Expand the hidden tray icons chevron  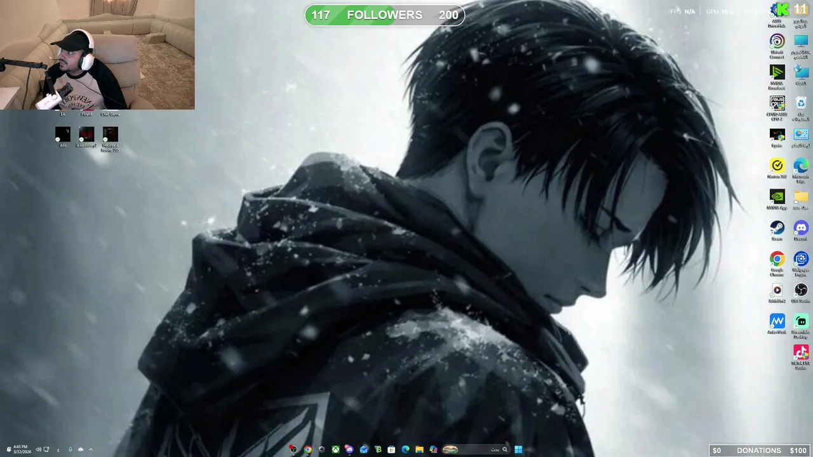point(91,449)
